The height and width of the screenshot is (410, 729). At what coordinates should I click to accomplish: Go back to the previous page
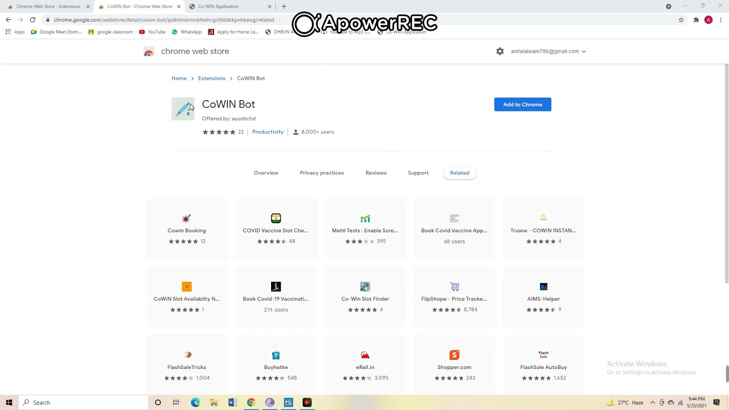point(8,20)
